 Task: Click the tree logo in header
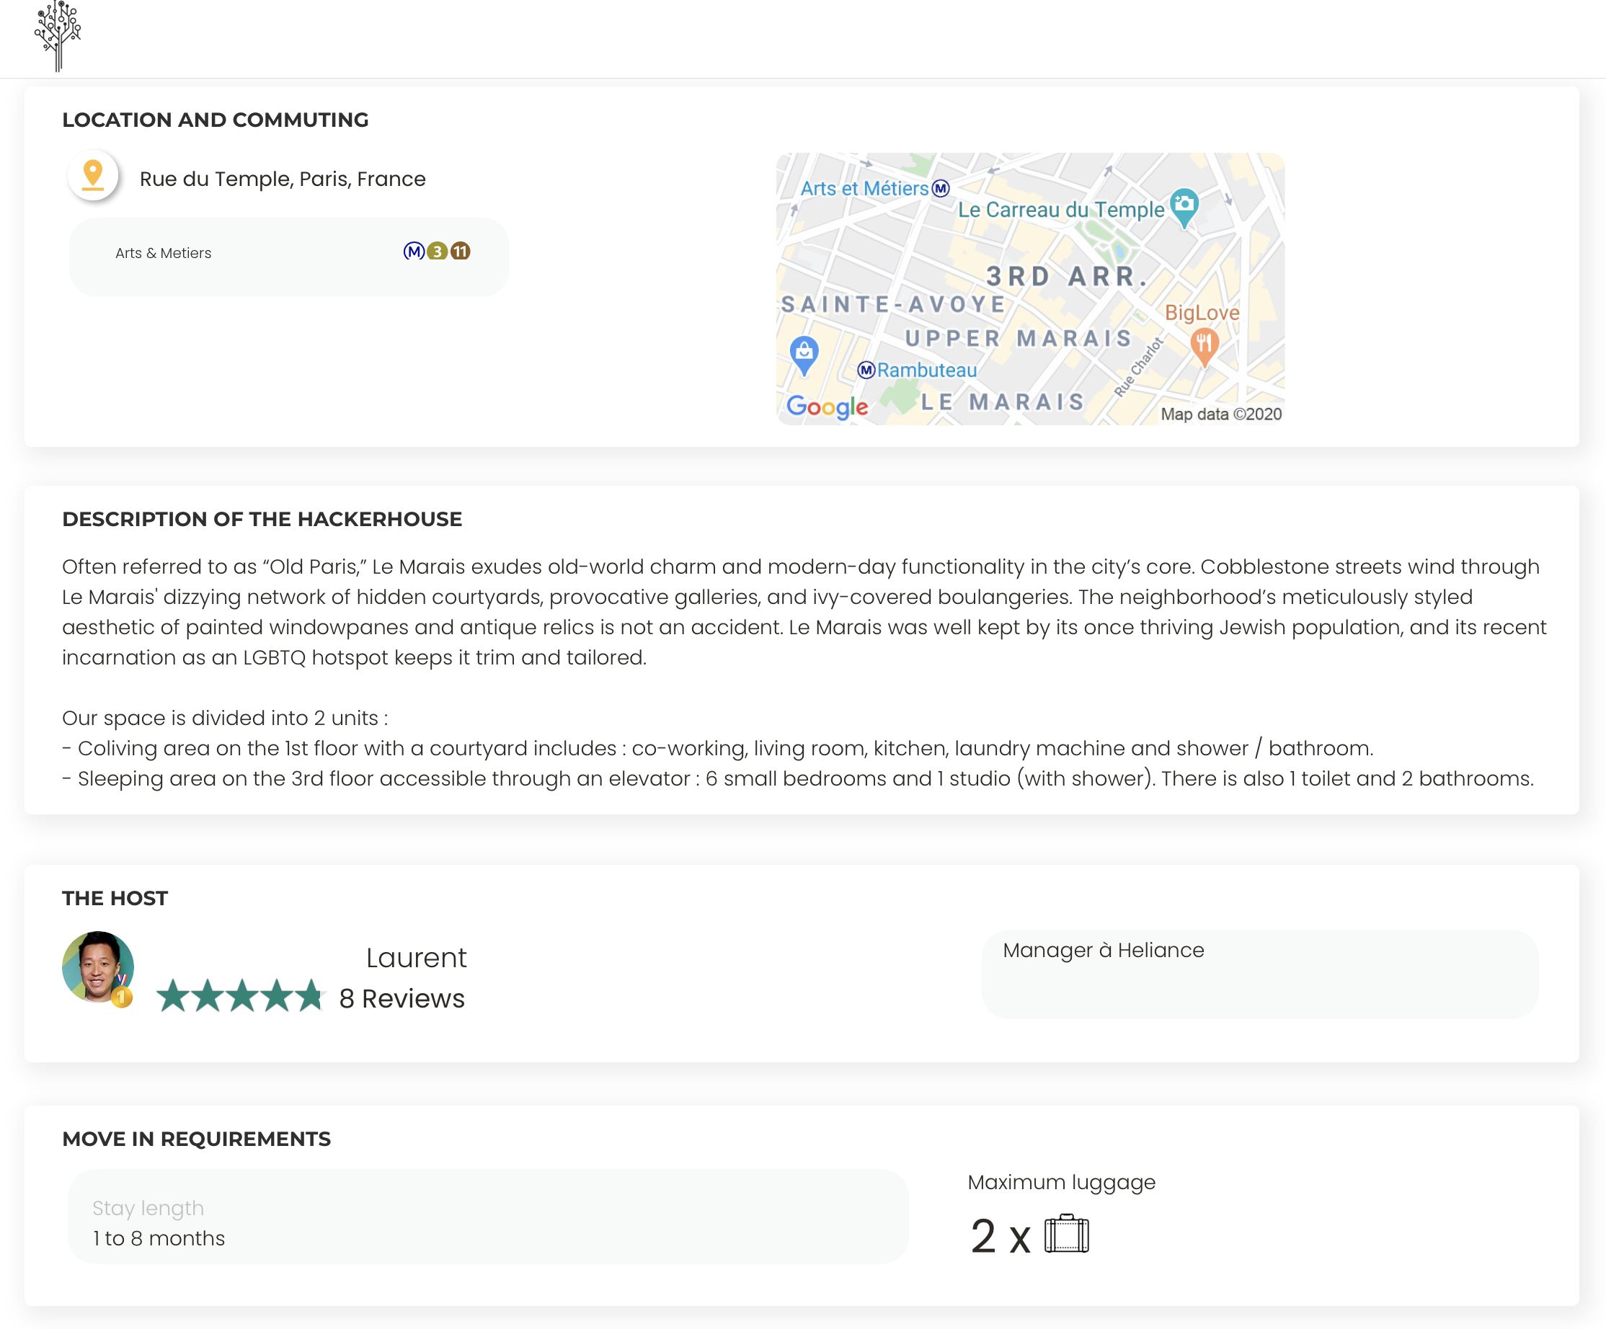coord(58,36)
